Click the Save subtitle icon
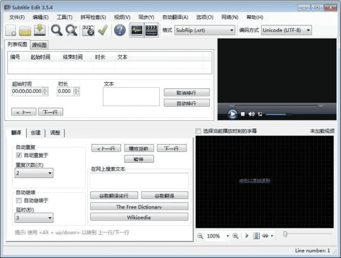Screen dimensions: 341x258 coord(40,31)
